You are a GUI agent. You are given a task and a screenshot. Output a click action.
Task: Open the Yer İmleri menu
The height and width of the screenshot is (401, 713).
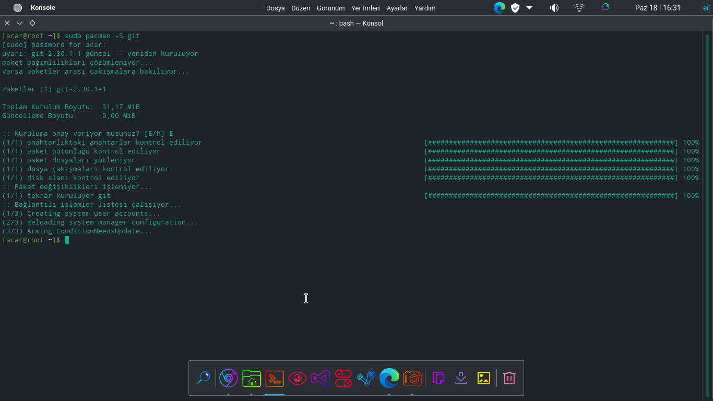point(365,8)
